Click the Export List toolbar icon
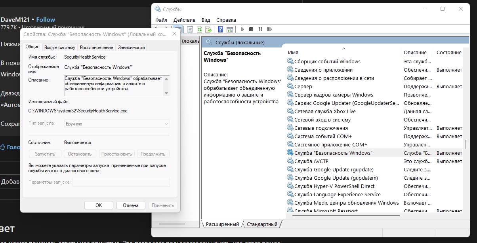This screenshot has height=243, width=477. point(208,29)
